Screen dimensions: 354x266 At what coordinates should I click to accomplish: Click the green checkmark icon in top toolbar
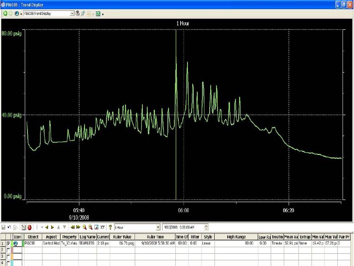click(98, 14)
